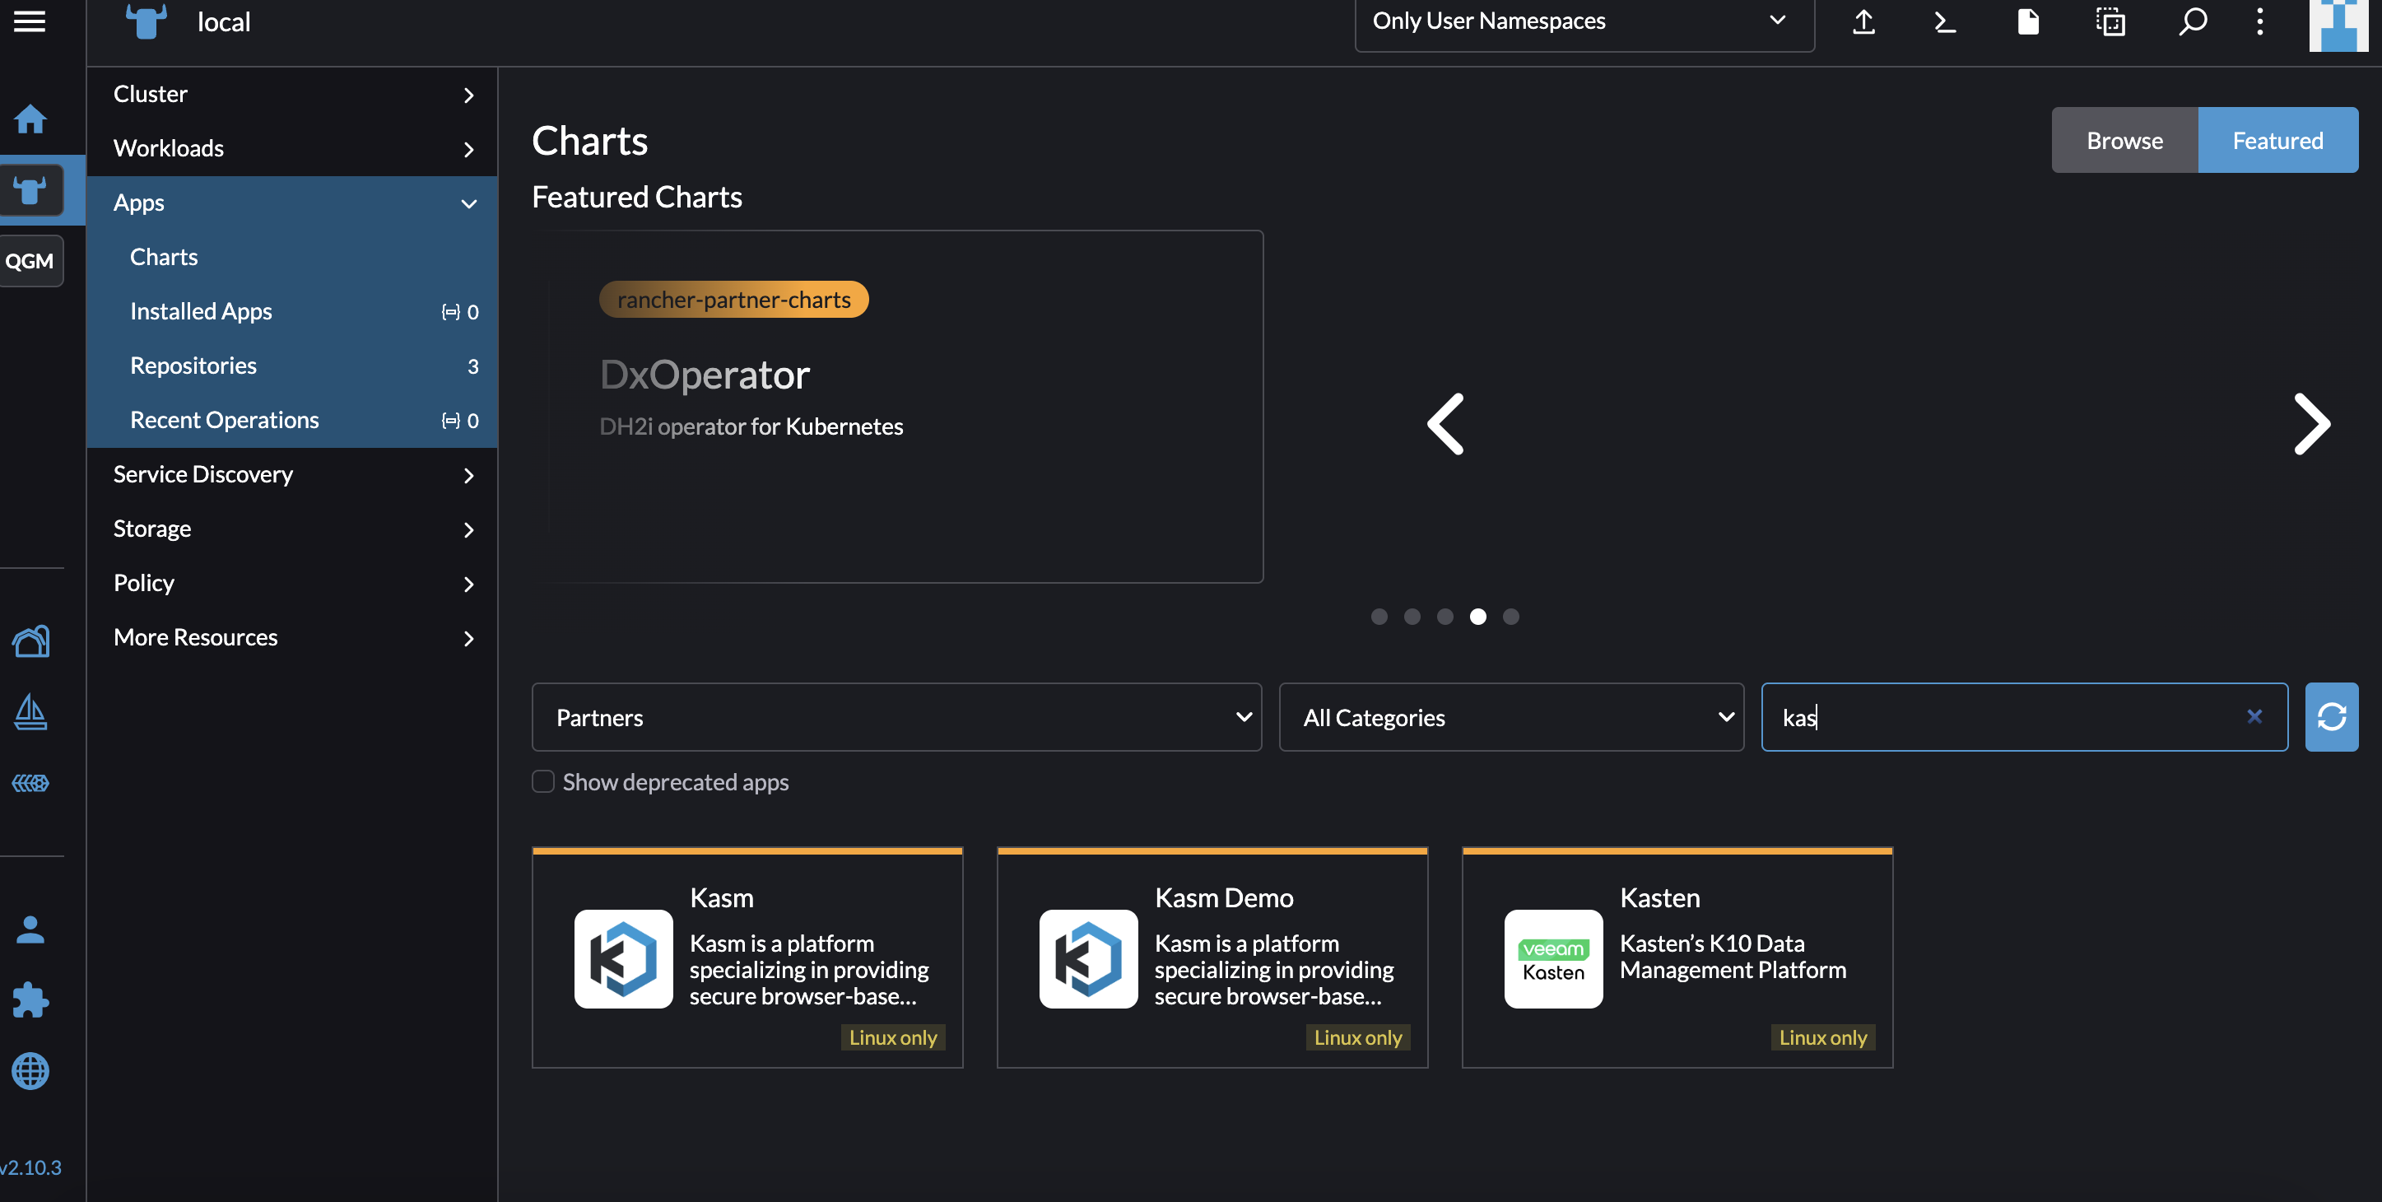
Task: Open Recent Operations menu item
Action: click(x=292, y=420)
